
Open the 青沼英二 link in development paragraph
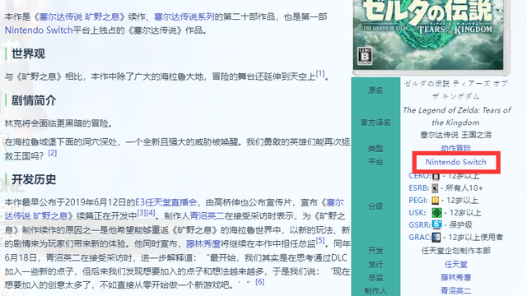point(207,215)
